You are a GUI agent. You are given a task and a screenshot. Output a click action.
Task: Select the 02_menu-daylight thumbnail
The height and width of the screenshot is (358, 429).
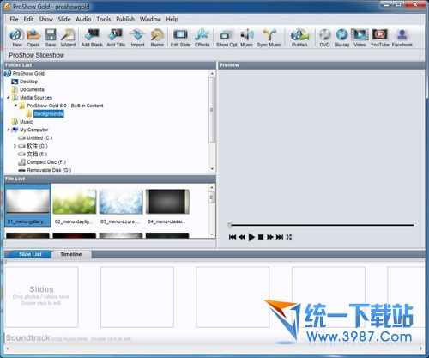[x=75, y=205]
